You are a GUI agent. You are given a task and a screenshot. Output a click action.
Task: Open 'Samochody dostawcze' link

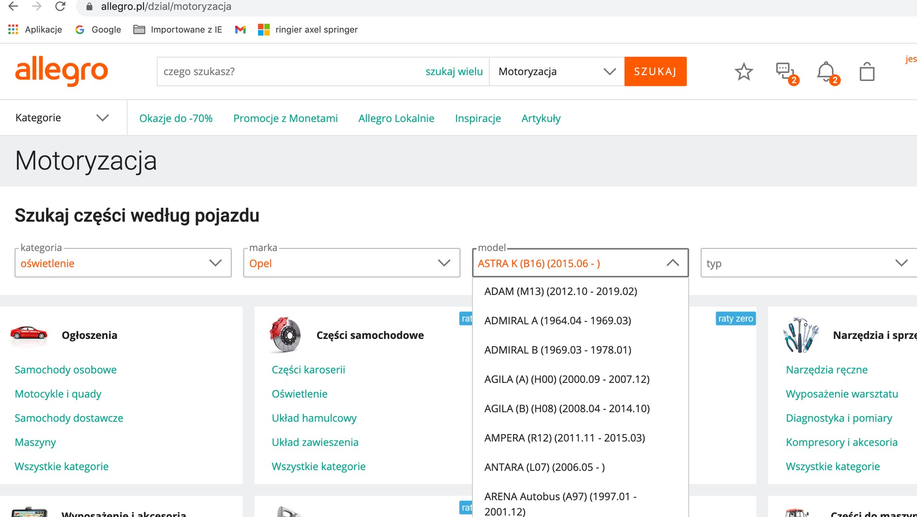tap(69, 418)
